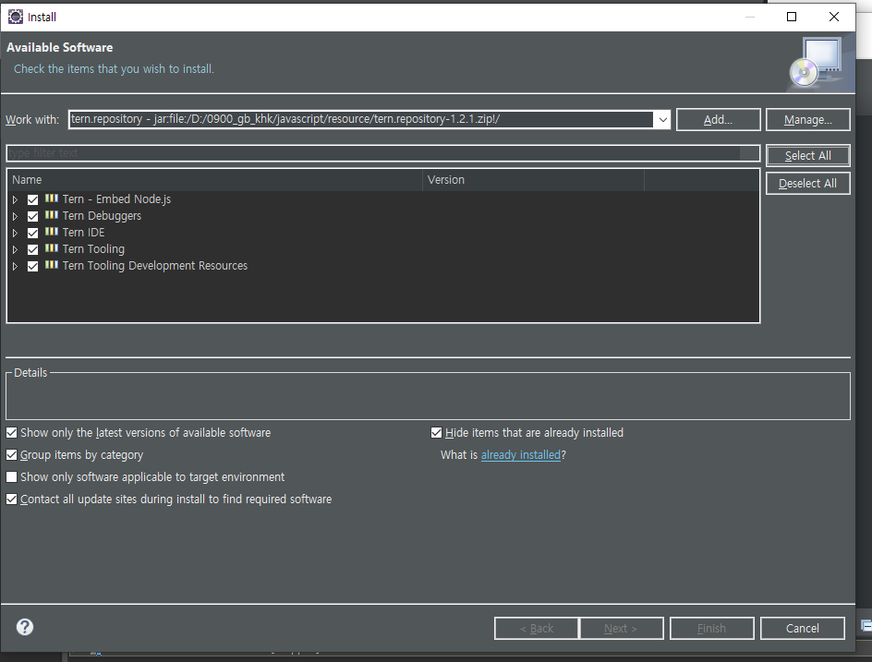Click the Eclipse icon in Install title bar
The height and width of the screenshot is (662, 872).
[x=16, y=17]
